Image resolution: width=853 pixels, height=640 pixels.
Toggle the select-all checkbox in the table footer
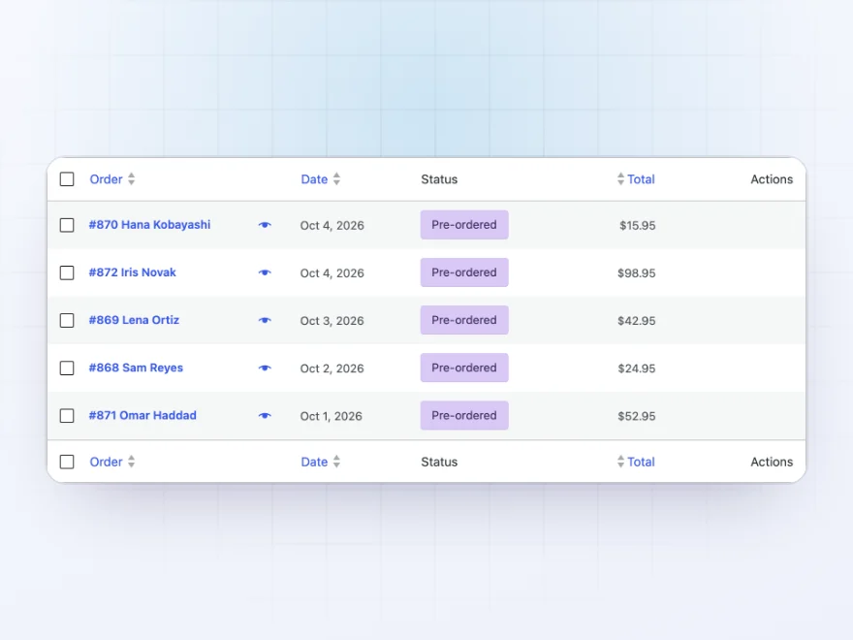67,462
